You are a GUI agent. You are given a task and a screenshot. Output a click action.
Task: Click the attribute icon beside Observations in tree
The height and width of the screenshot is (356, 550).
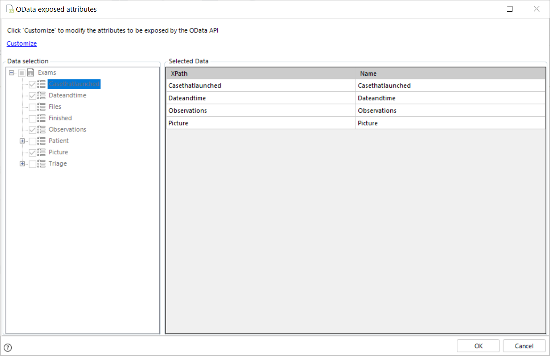pos(41,130)
